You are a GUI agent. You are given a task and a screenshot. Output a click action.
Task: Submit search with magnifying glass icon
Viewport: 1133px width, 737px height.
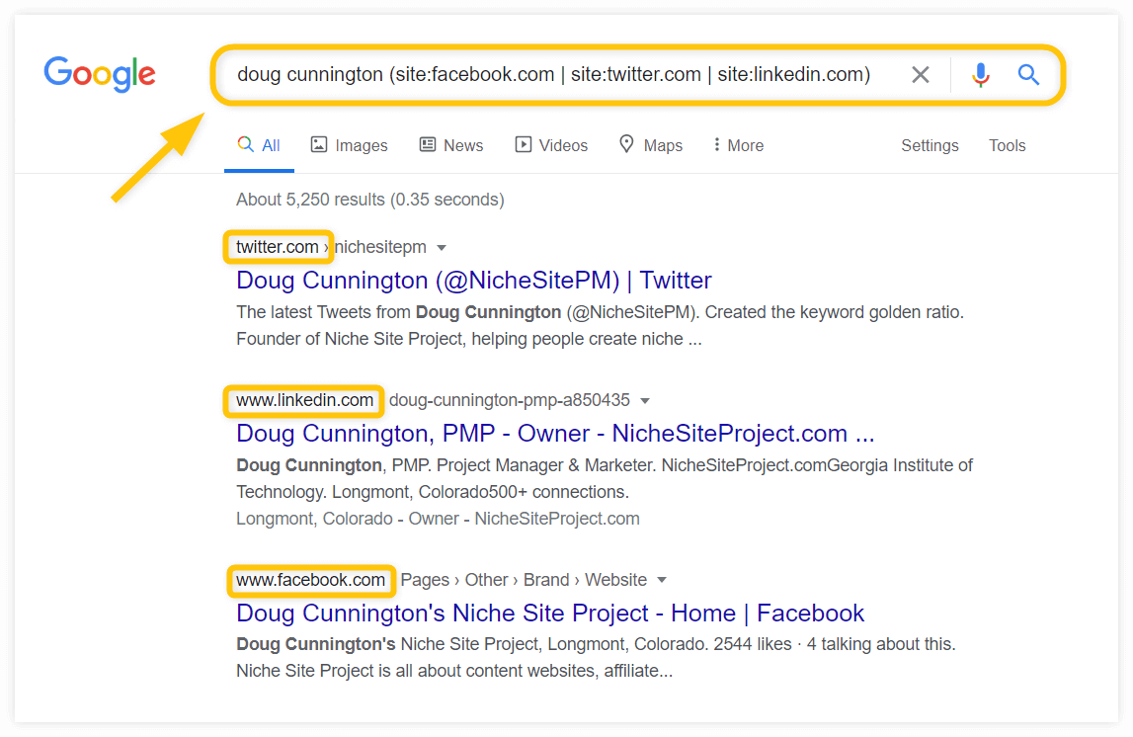[1028, 74]
